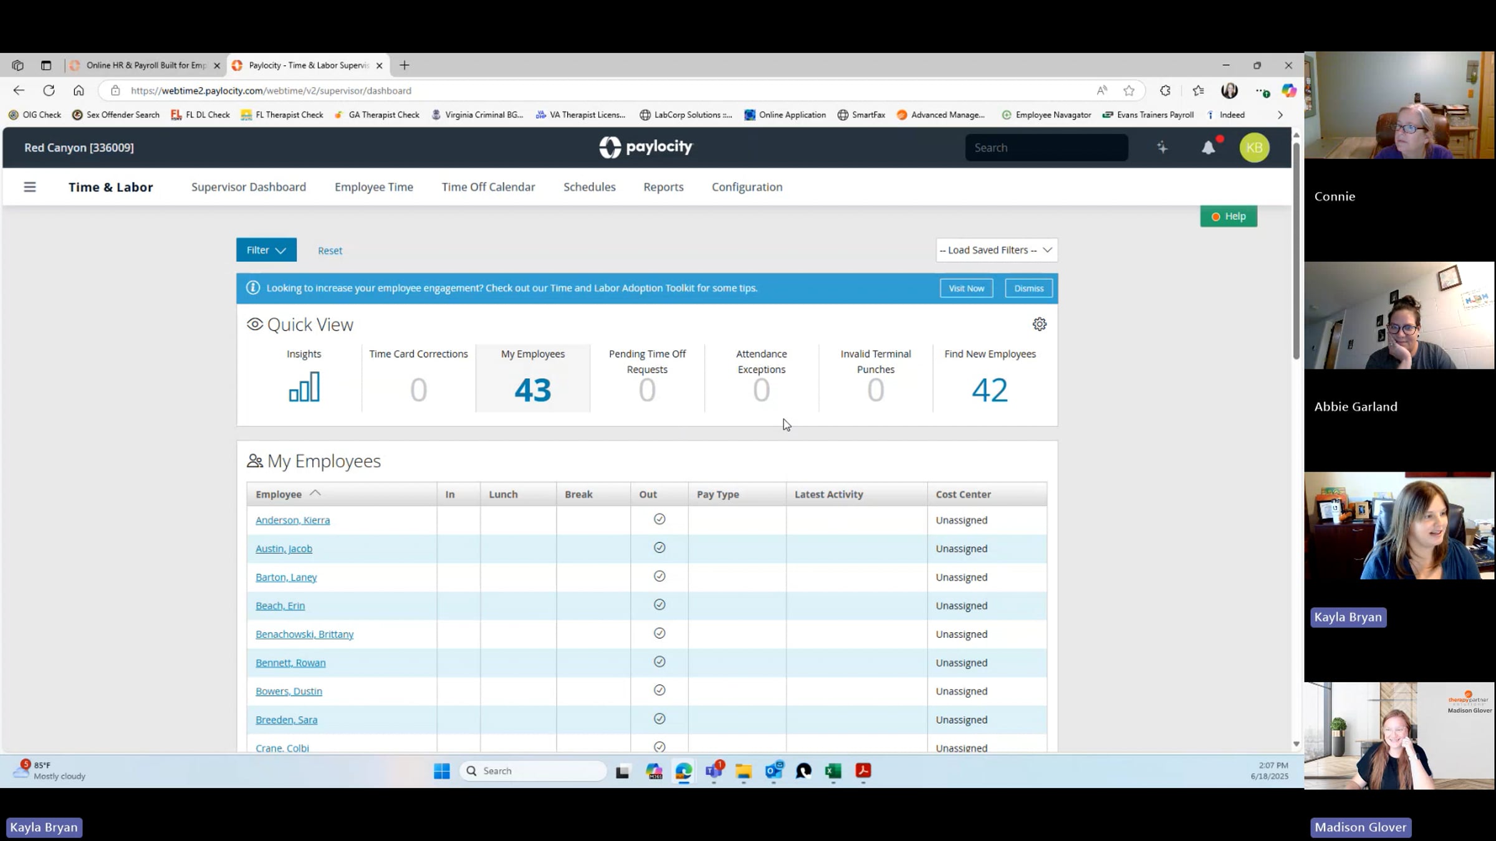Expand the Filter dropdown button
Image resolution: width=1496 pixels, height=841 pixels.
pyautogui.click(x=266, y=250)
